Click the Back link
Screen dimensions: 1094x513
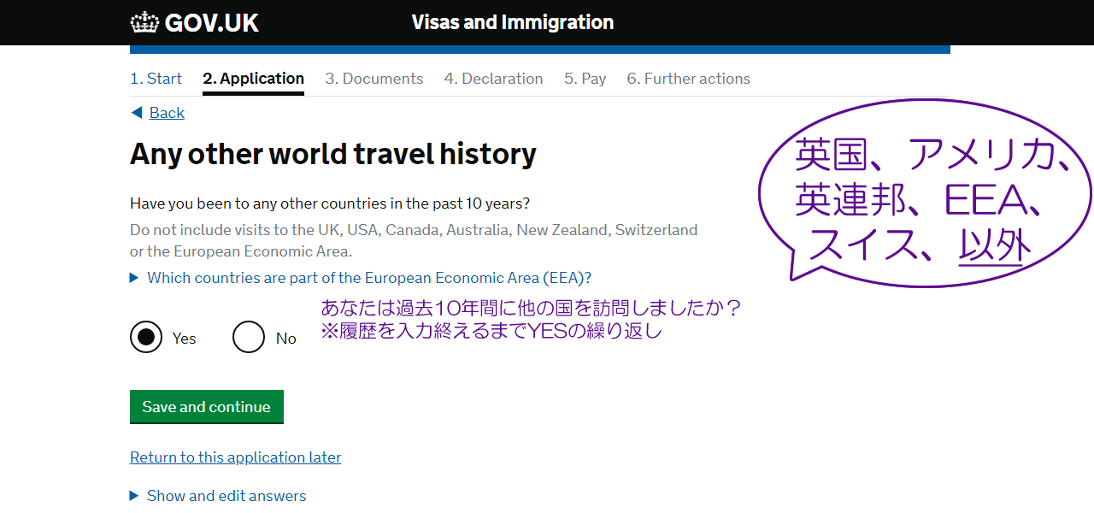pos(167,113)
